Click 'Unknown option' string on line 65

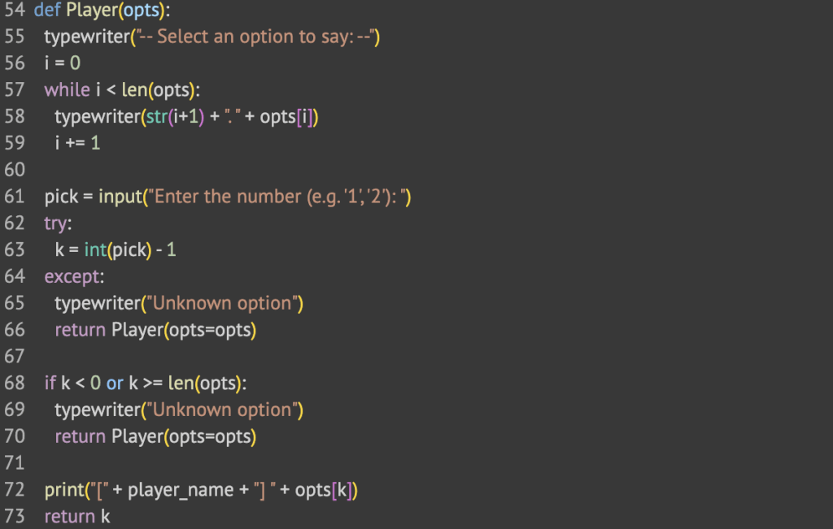click(x=222, y=303)
